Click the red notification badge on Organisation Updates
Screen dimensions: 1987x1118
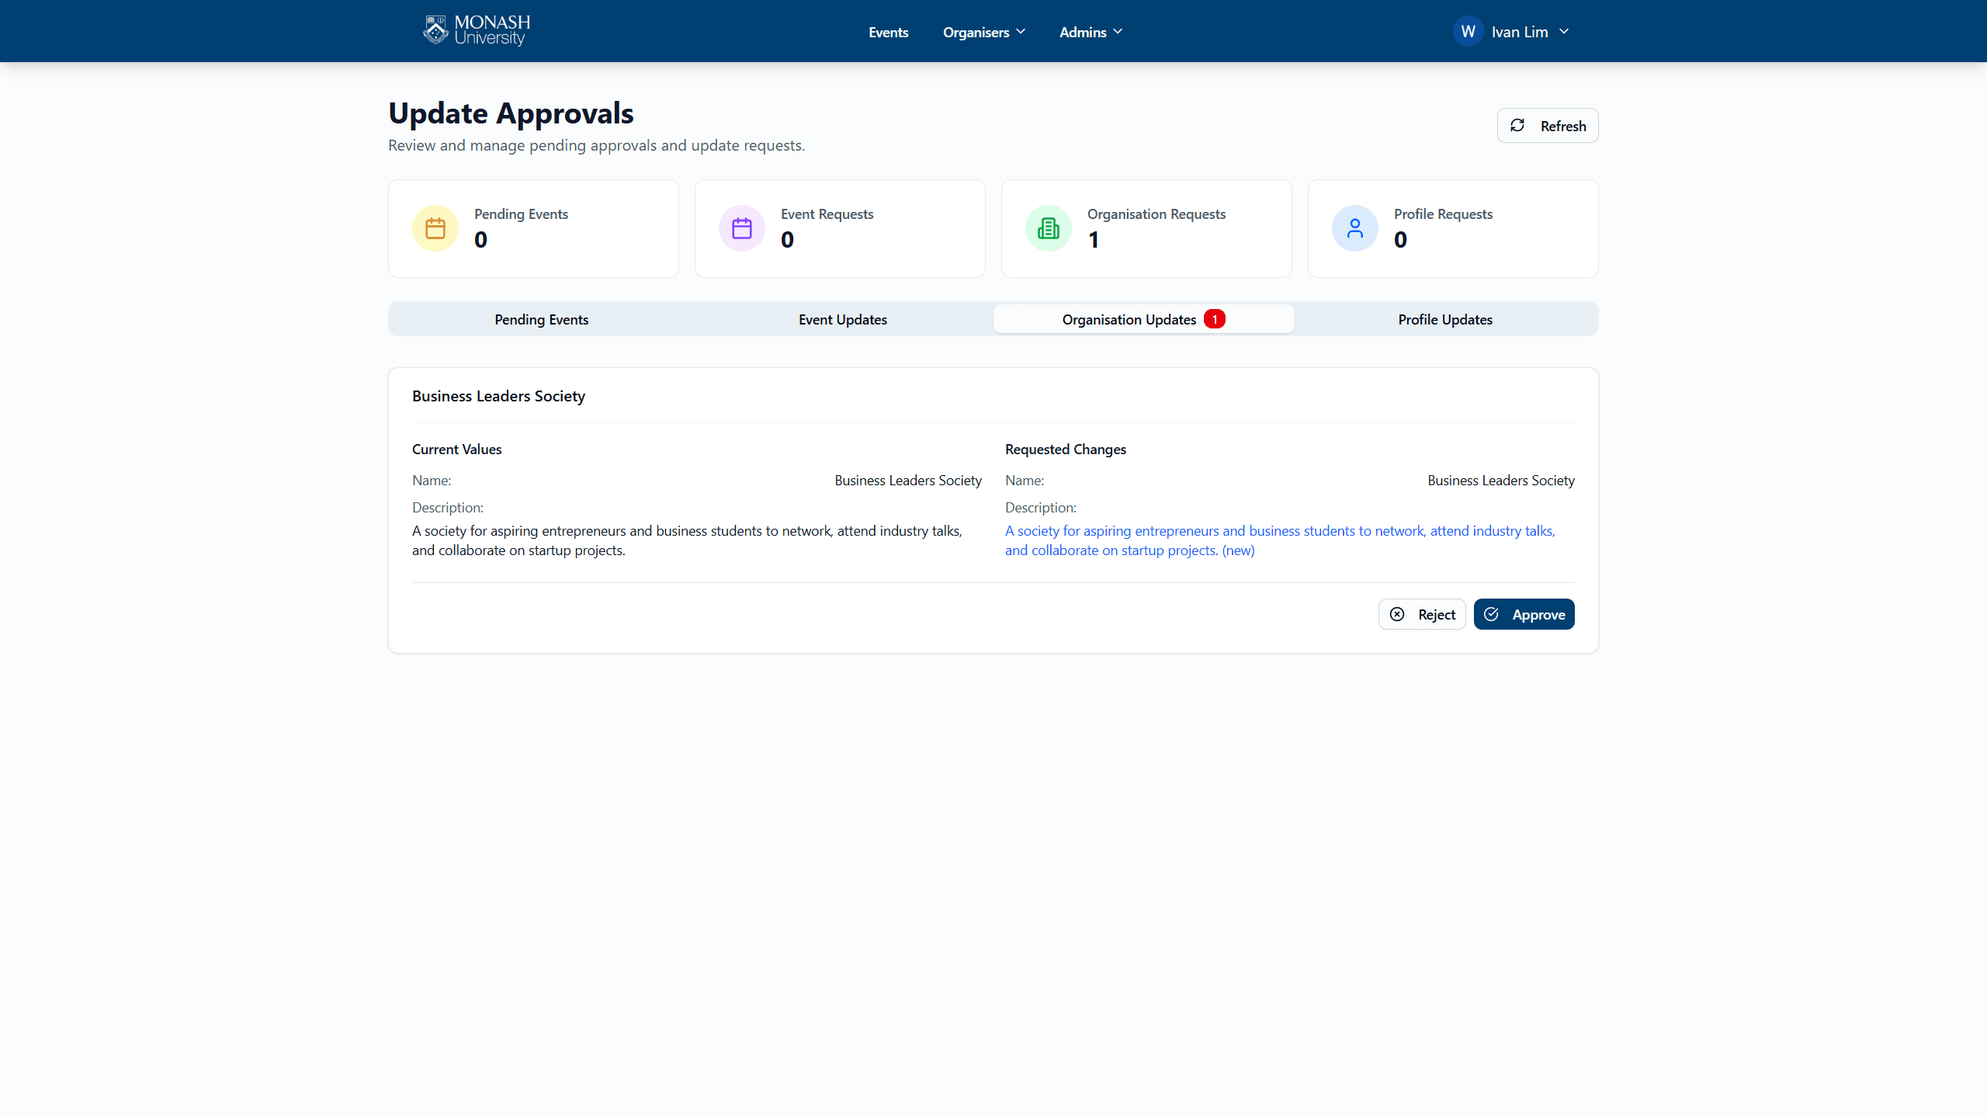pos(1215,319)
